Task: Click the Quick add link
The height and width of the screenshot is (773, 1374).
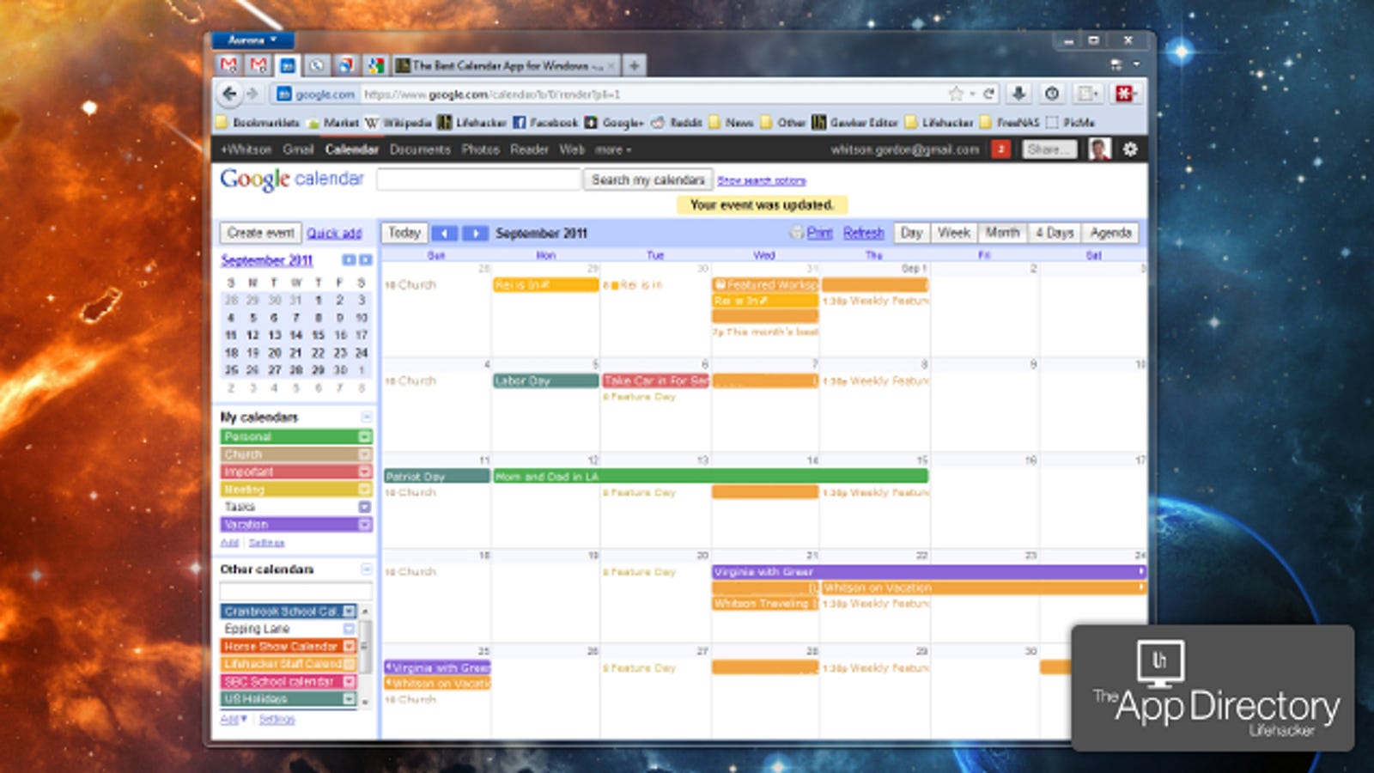Action: click(x=334, y=234)
